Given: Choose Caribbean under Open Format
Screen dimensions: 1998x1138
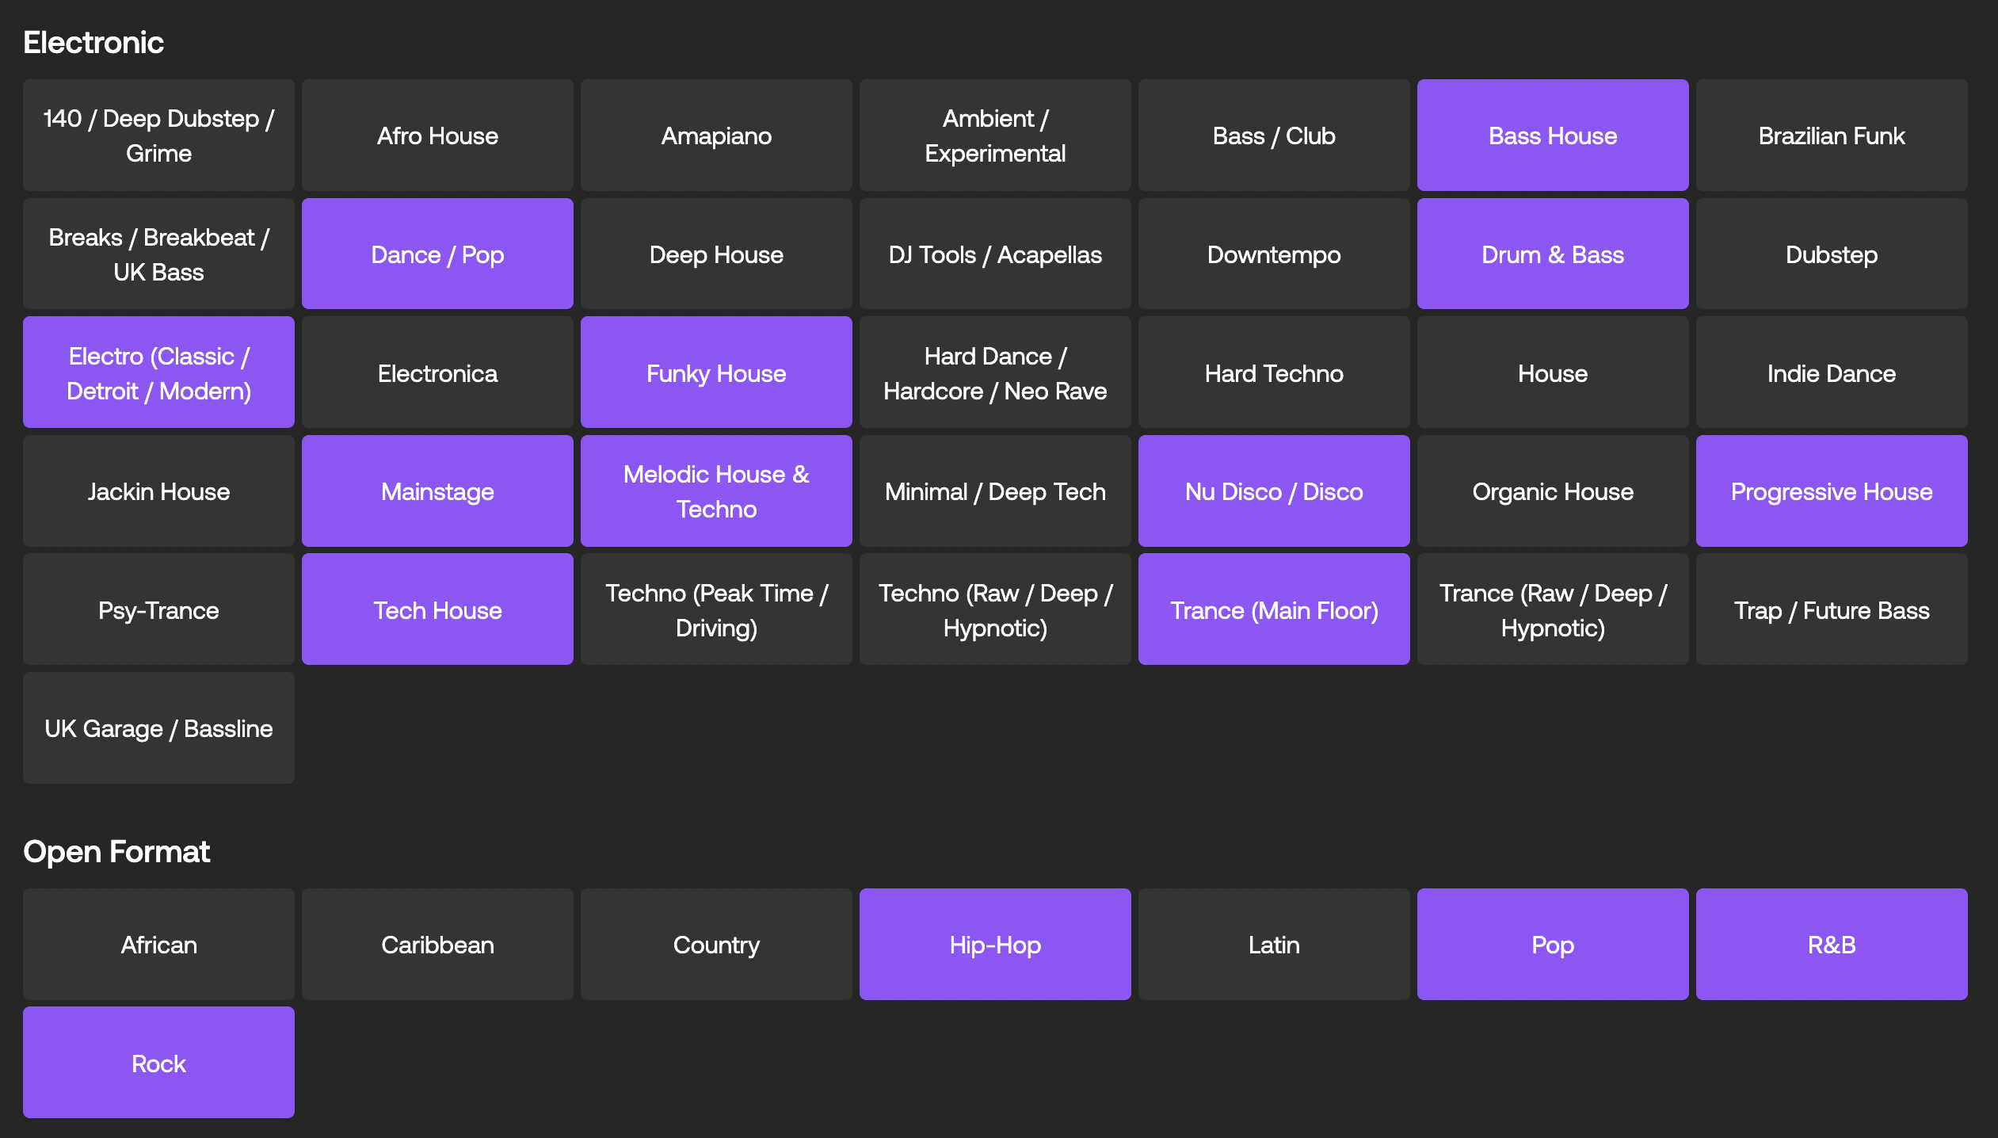Looking at the screenshot, I should pyautogui.click(x=437, y=944).
